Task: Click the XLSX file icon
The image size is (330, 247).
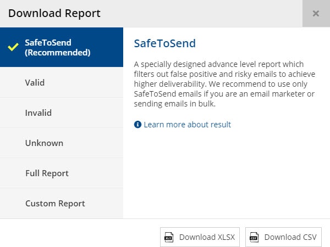Action: (170, 237)
